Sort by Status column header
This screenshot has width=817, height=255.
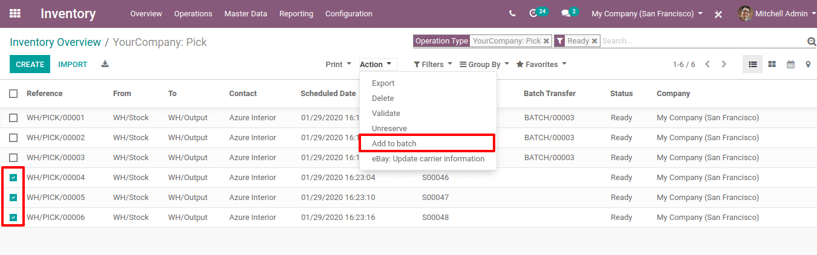622,94
